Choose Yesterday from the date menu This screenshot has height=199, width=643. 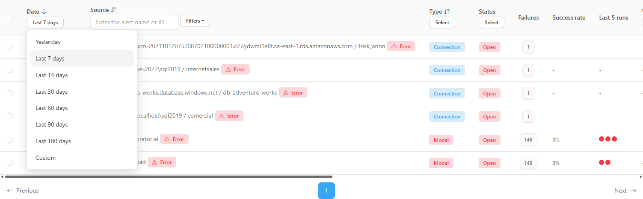(82, 42)
